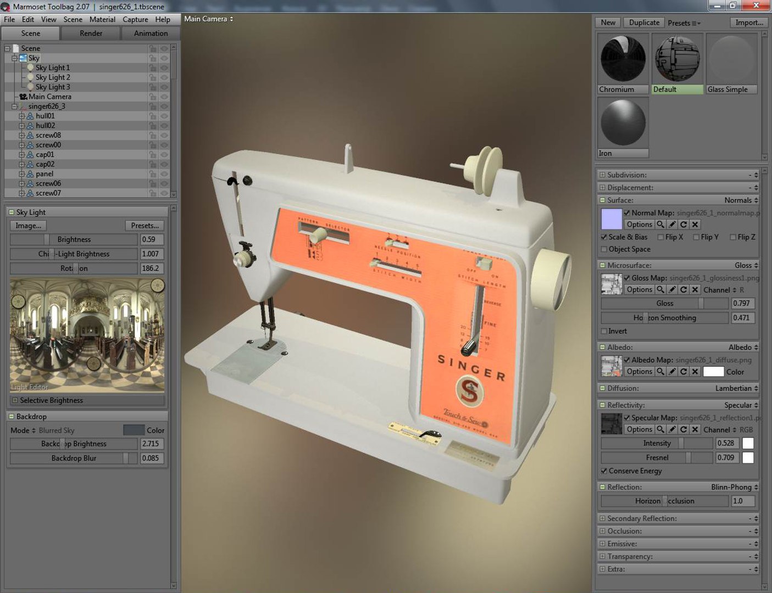
Task: Reload the specular map texture
Action: [684, 429]
